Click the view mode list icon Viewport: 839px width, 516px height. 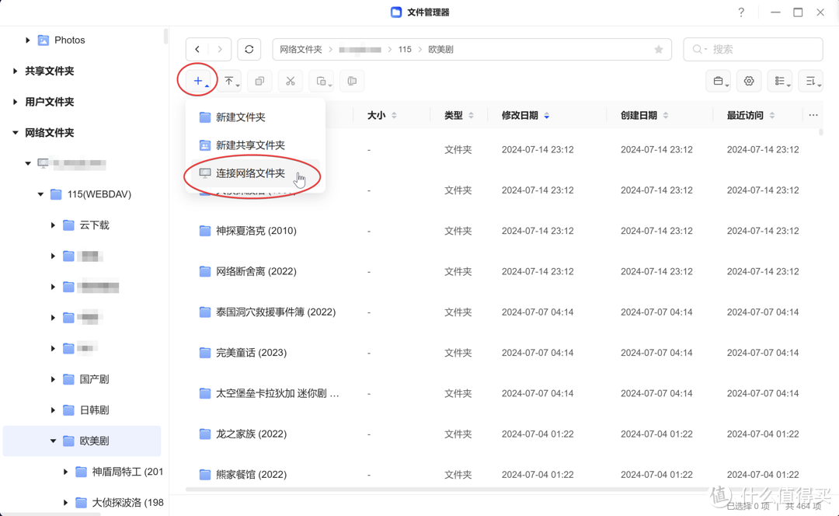pyautogui.click(x=779, y=81)
